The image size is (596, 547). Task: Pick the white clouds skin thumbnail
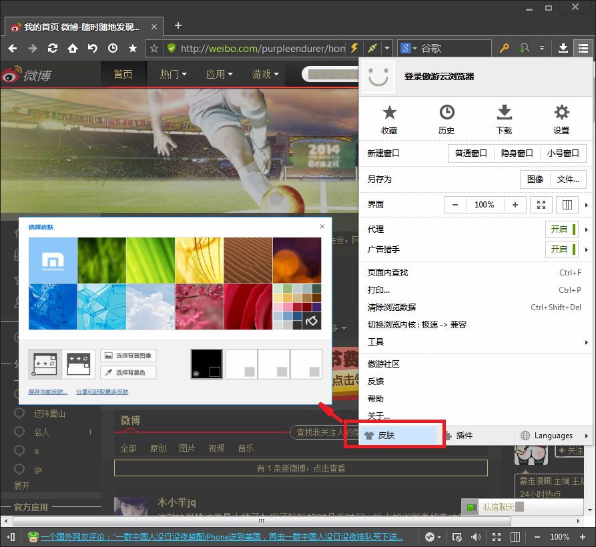pyautogui.click(x=150, y=307)
